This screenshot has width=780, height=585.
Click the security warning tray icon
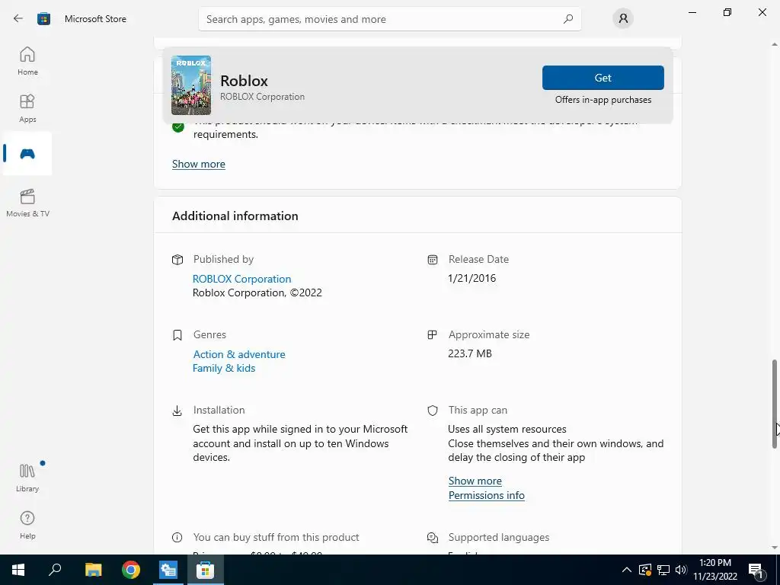[644, 570]
